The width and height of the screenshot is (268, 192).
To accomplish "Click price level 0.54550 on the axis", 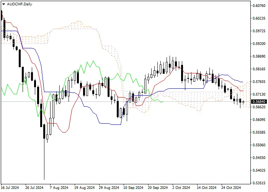I will [259, 158].
